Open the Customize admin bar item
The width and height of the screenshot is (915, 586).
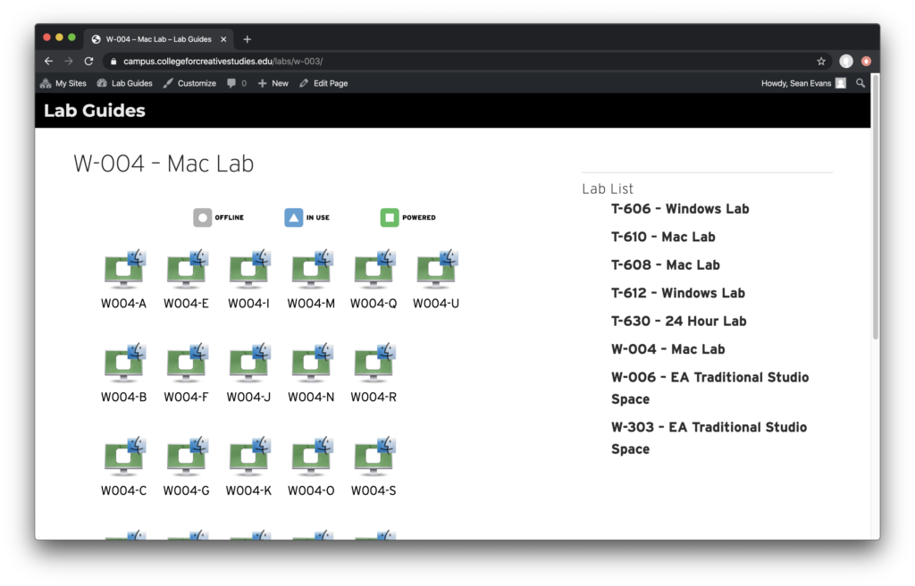pos(189,83)
